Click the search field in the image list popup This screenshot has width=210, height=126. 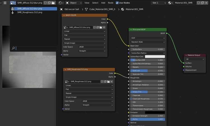[x=34, y=48]
